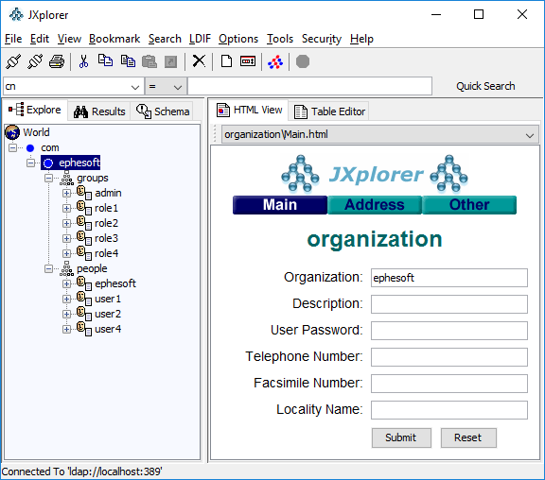Open the cn attribute dropdown
Image resolution: width=545 pixels, height=480 pixels.
(x=135, y=87)
